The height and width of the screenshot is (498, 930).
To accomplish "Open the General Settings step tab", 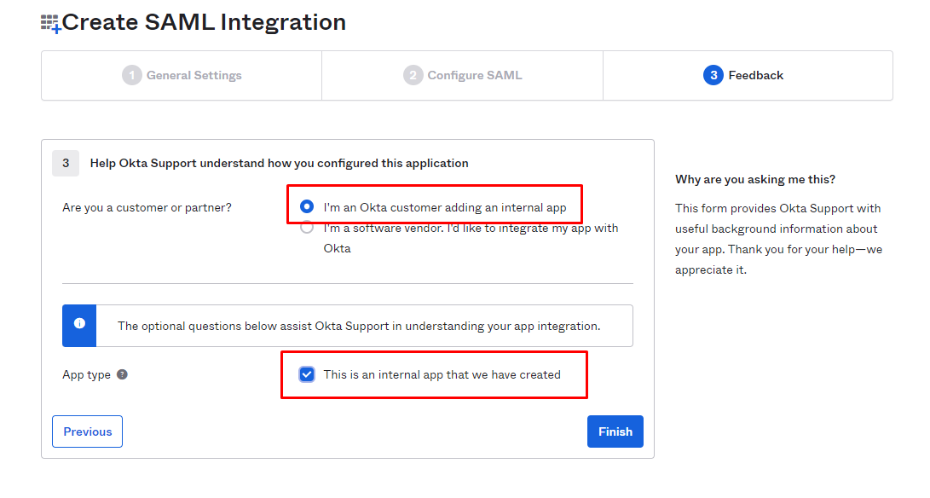I will [x=182, y=75].
